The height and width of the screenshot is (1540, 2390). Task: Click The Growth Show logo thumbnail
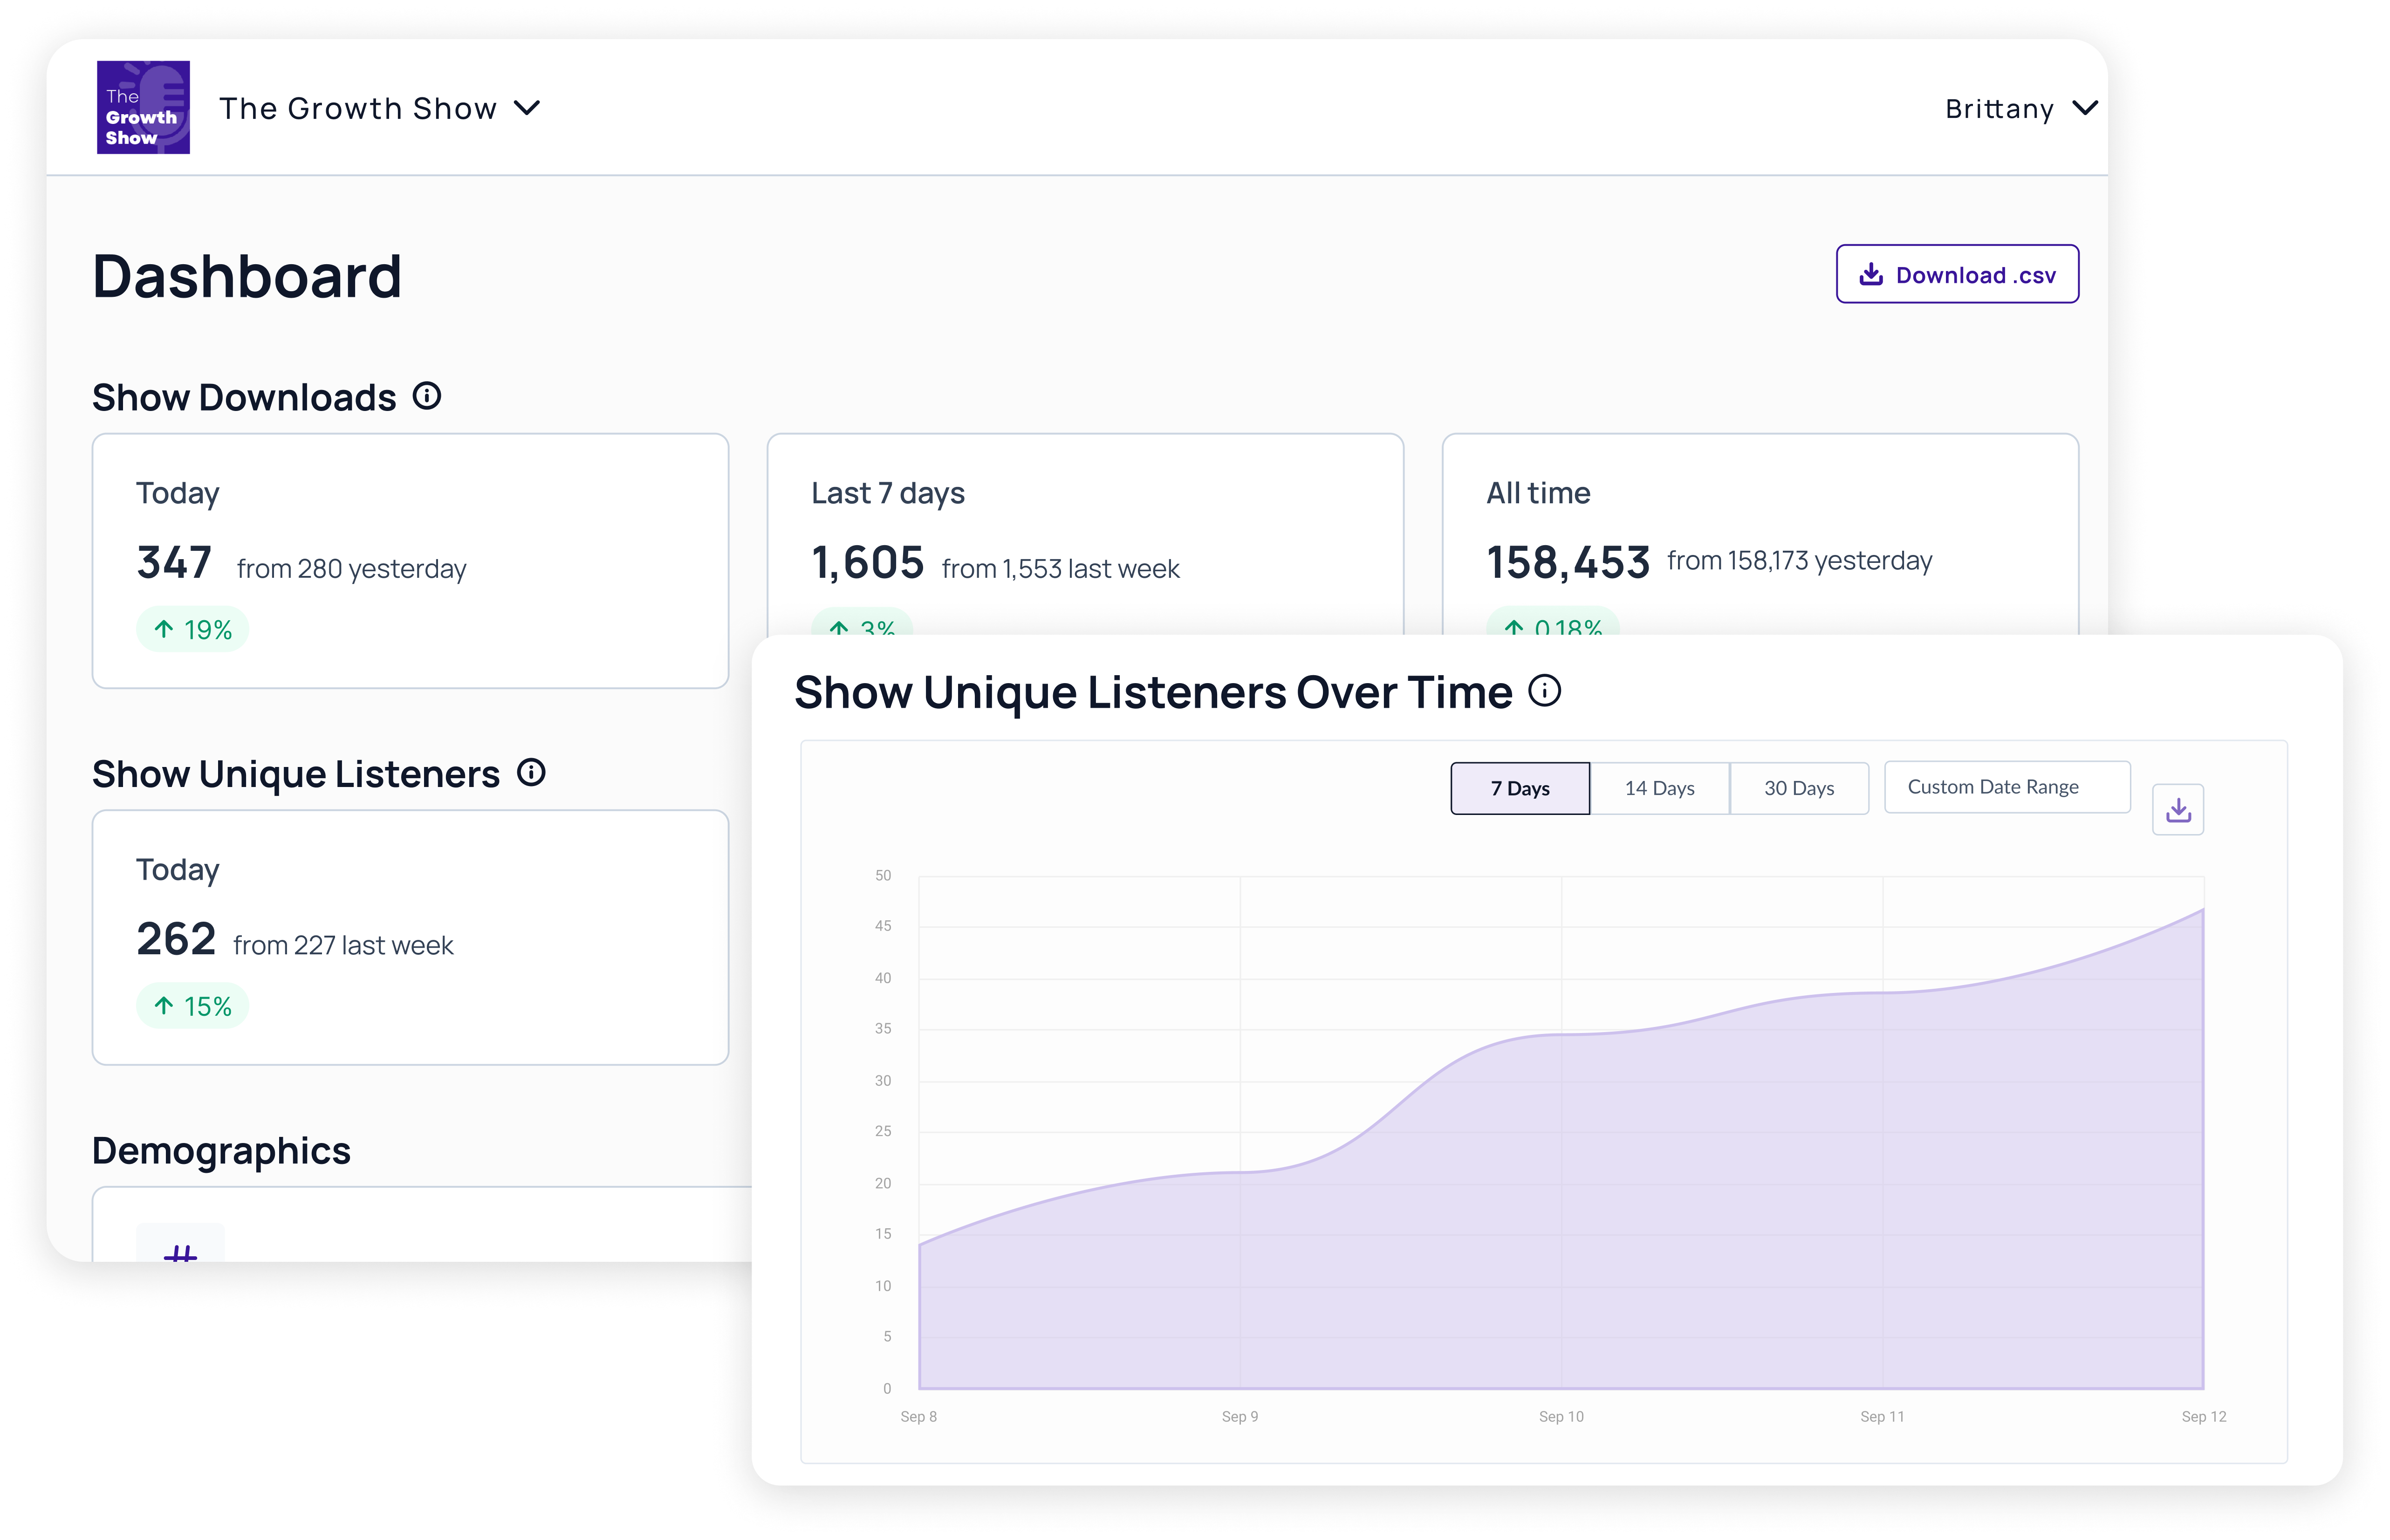coord(143,107)
